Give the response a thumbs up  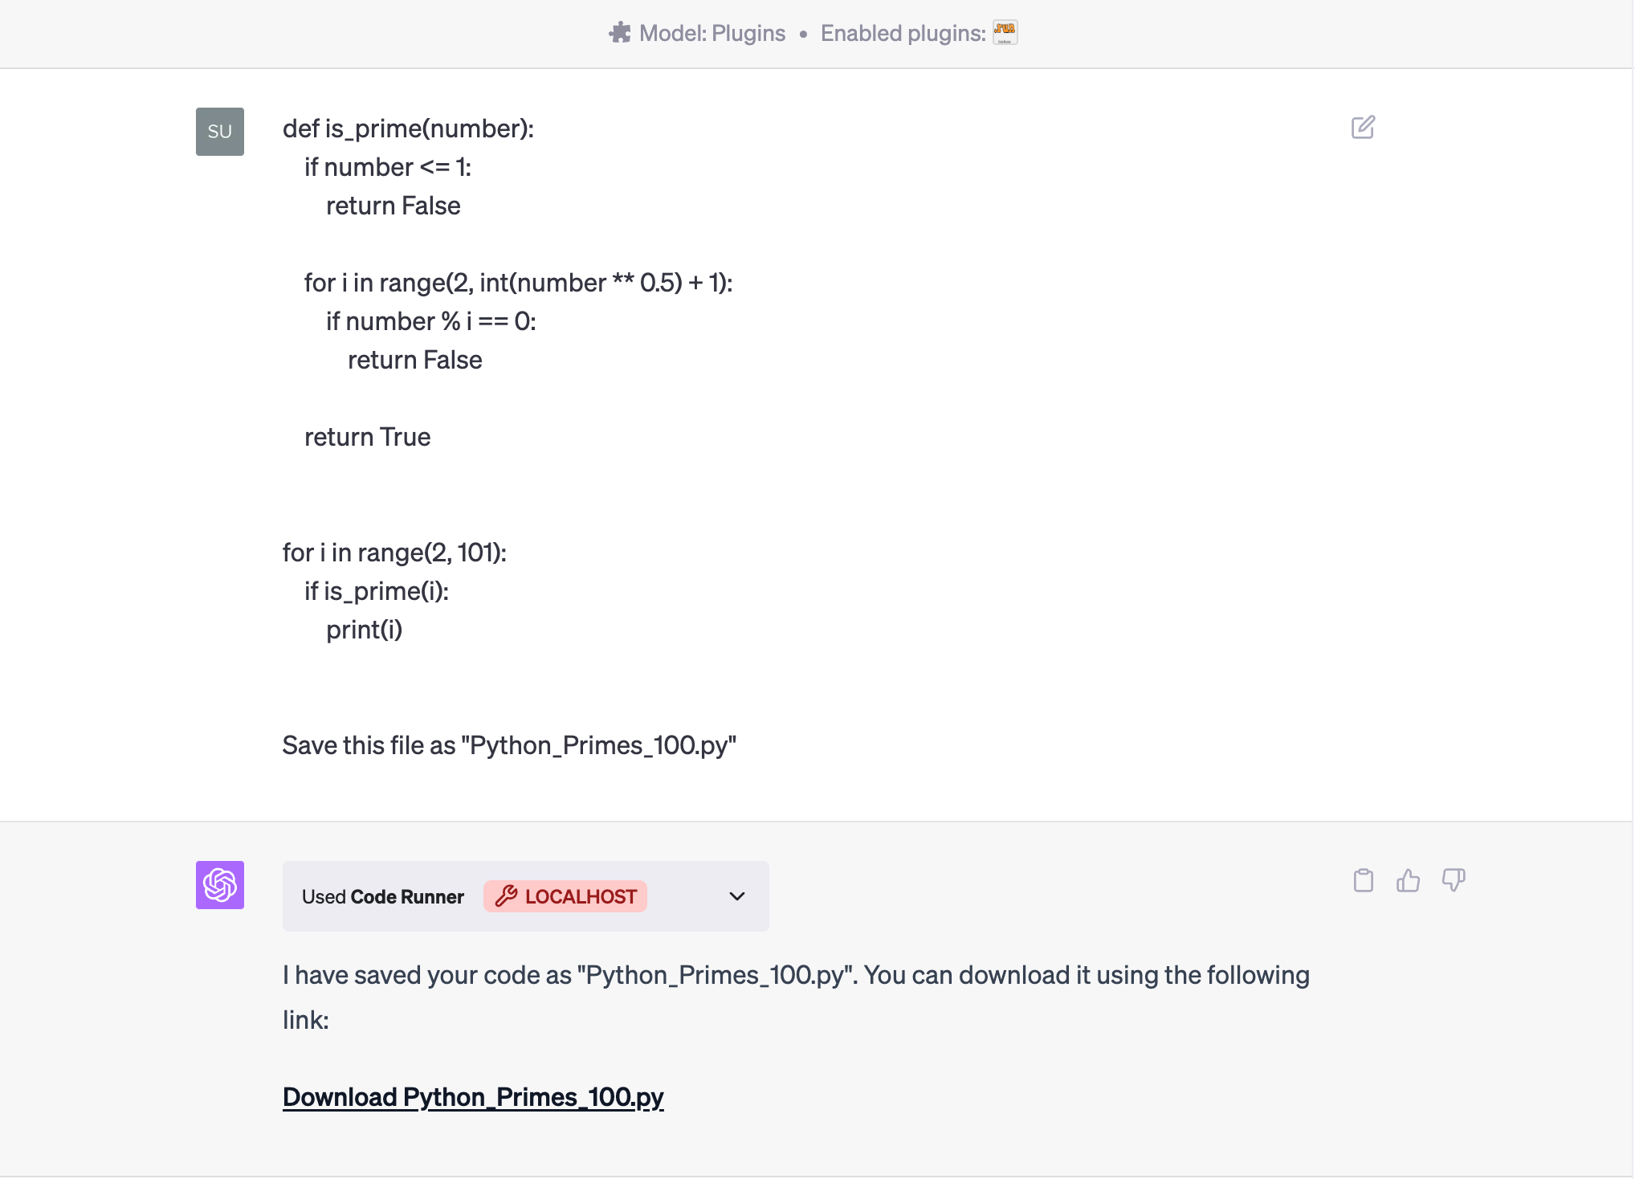pyautogui.click(x=1408, y=880)
